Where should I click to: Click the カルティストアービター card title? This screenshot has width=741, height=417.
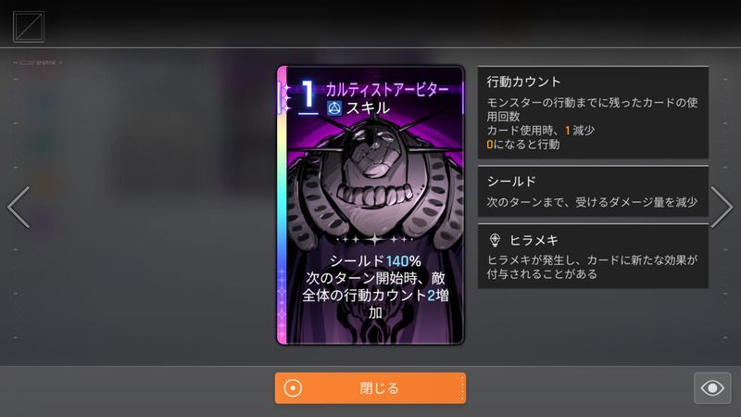(387, 89)
